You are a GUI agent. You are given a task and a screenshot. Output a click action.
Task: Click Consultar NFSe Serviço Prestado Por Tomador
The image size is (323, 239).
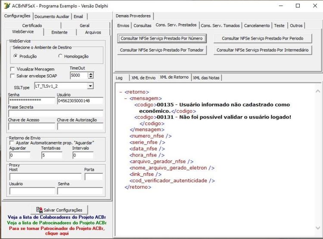pos(161,50)
